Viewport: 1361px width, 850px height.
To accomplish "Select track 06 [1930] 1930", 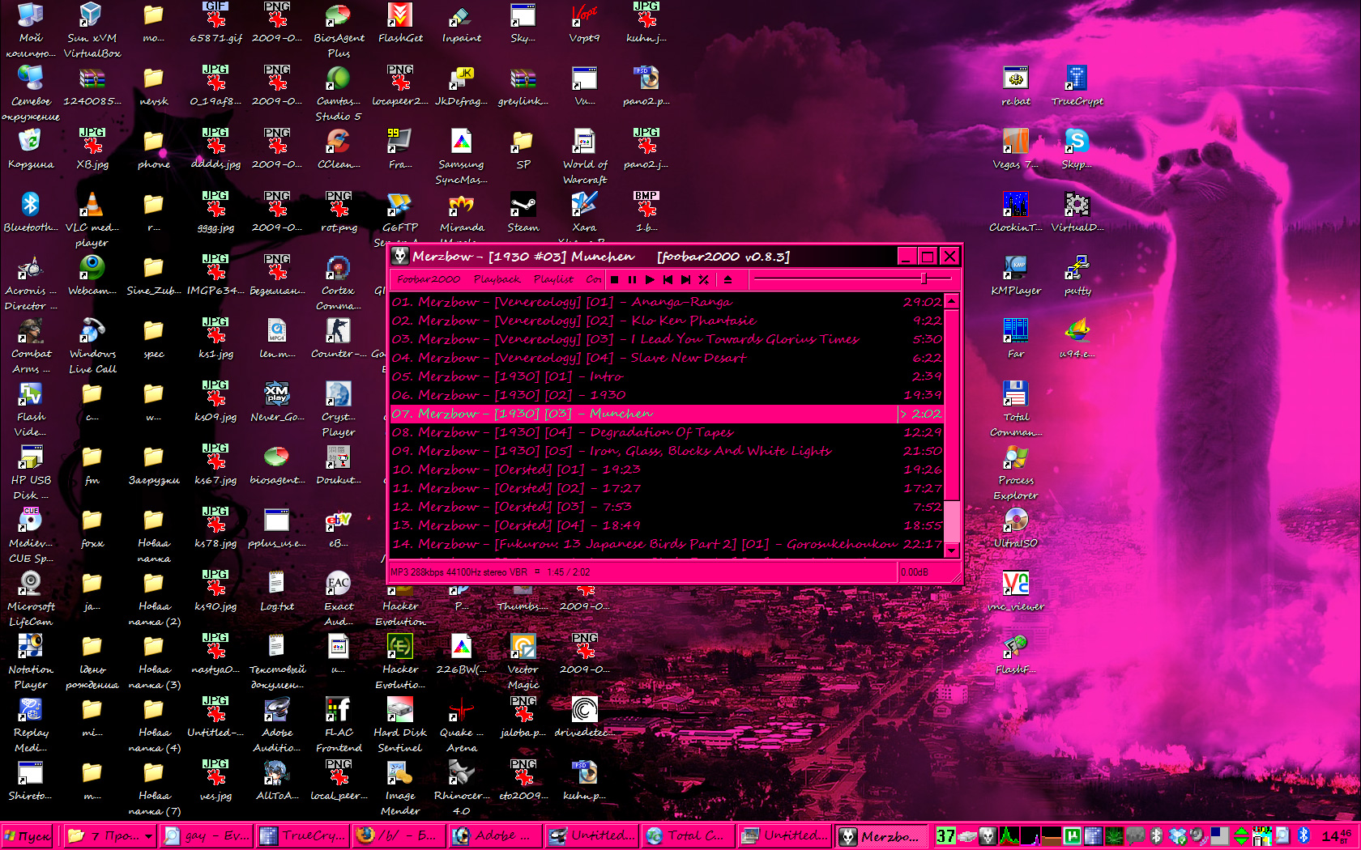I will (x=666, y=395).
